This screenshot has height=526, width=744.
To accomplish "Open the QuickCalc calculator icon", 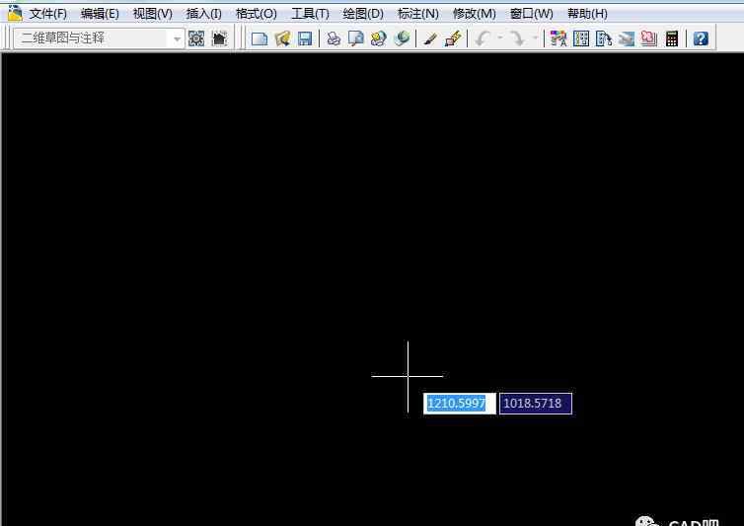I will point(672,38).
